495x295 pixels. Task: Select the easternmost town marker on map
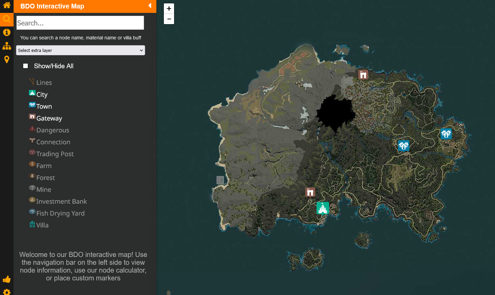(x=446, y=134)
